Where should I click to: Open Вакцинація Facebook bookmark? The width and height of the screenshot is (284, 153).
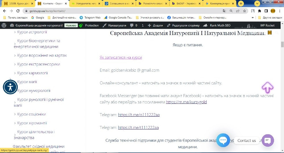pyautogui.click(x=181, y=18)
